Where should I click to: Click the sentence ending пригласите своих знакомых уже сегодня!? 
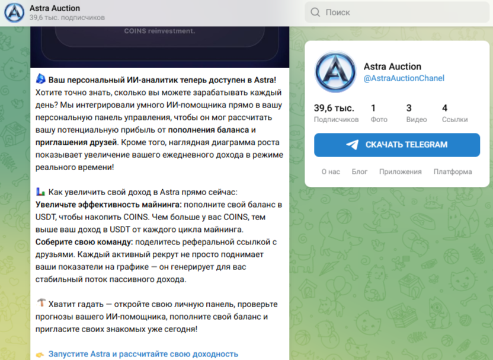pyautogui.click(x=116, y=329)
